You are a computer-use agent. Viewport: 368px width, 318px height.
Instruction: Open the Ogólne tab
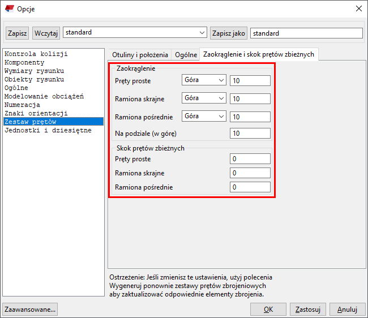(x=186, y=55)
